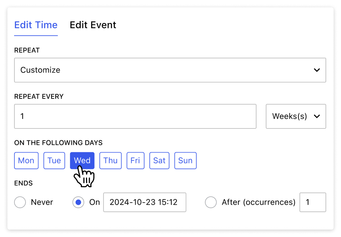Enable the Thu day button
Viewport: 341px width, 237px height.
tap(110, 160)
